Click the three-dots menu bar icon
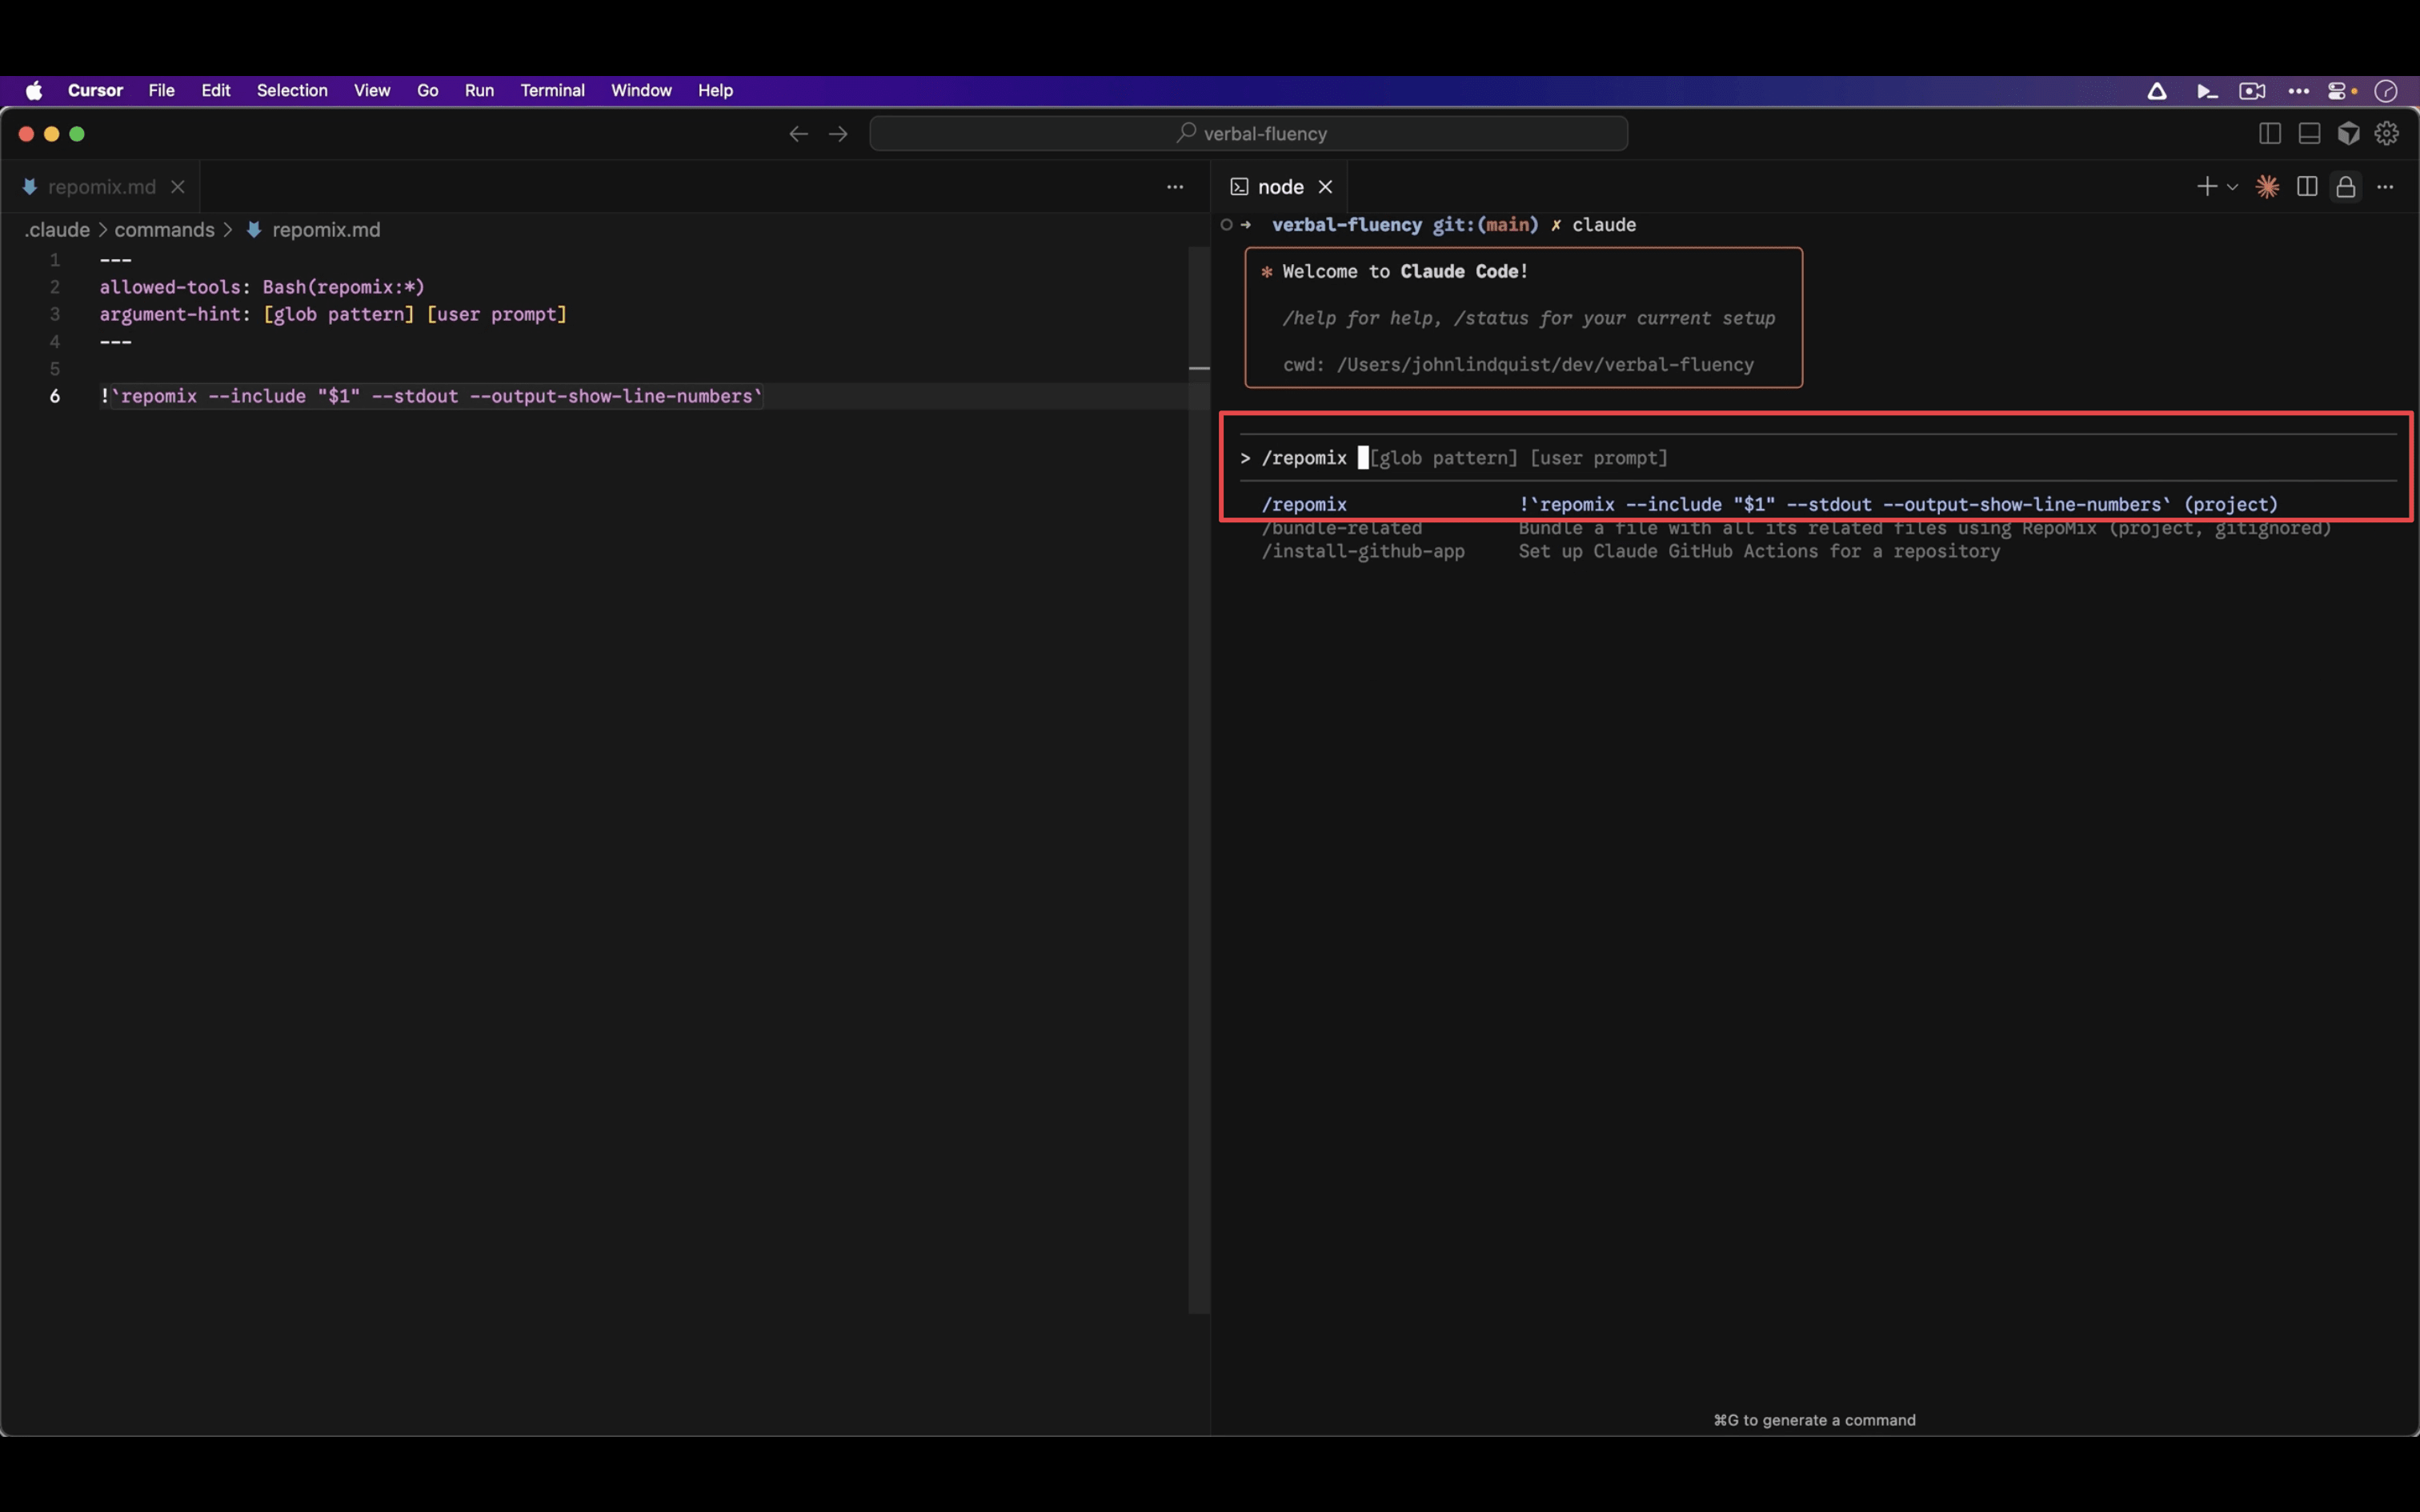2420x1512 pixels. pos(2299,91)
